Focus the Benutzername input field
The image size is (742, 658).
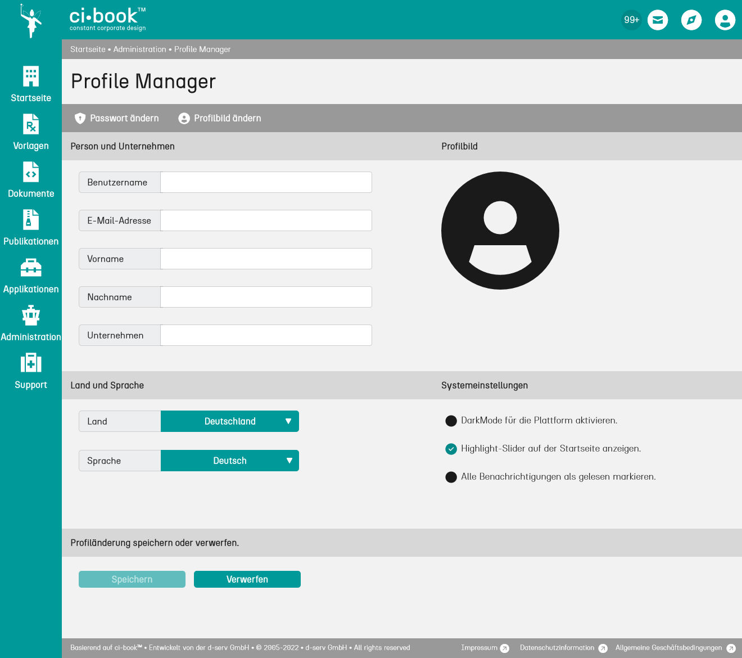[x=266, y=182]
